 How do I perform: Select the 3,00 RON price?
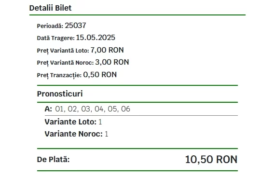pos(112,62)
